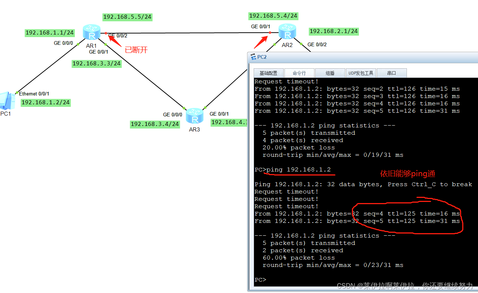Click the 'ping 192.168.1.2' command text
The height and width of the screenshot is (293, 478).
click(x=299, y=170)
